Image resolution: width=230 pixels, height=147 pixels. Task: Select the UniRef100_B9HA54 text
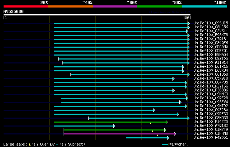(x=211, y=55)
